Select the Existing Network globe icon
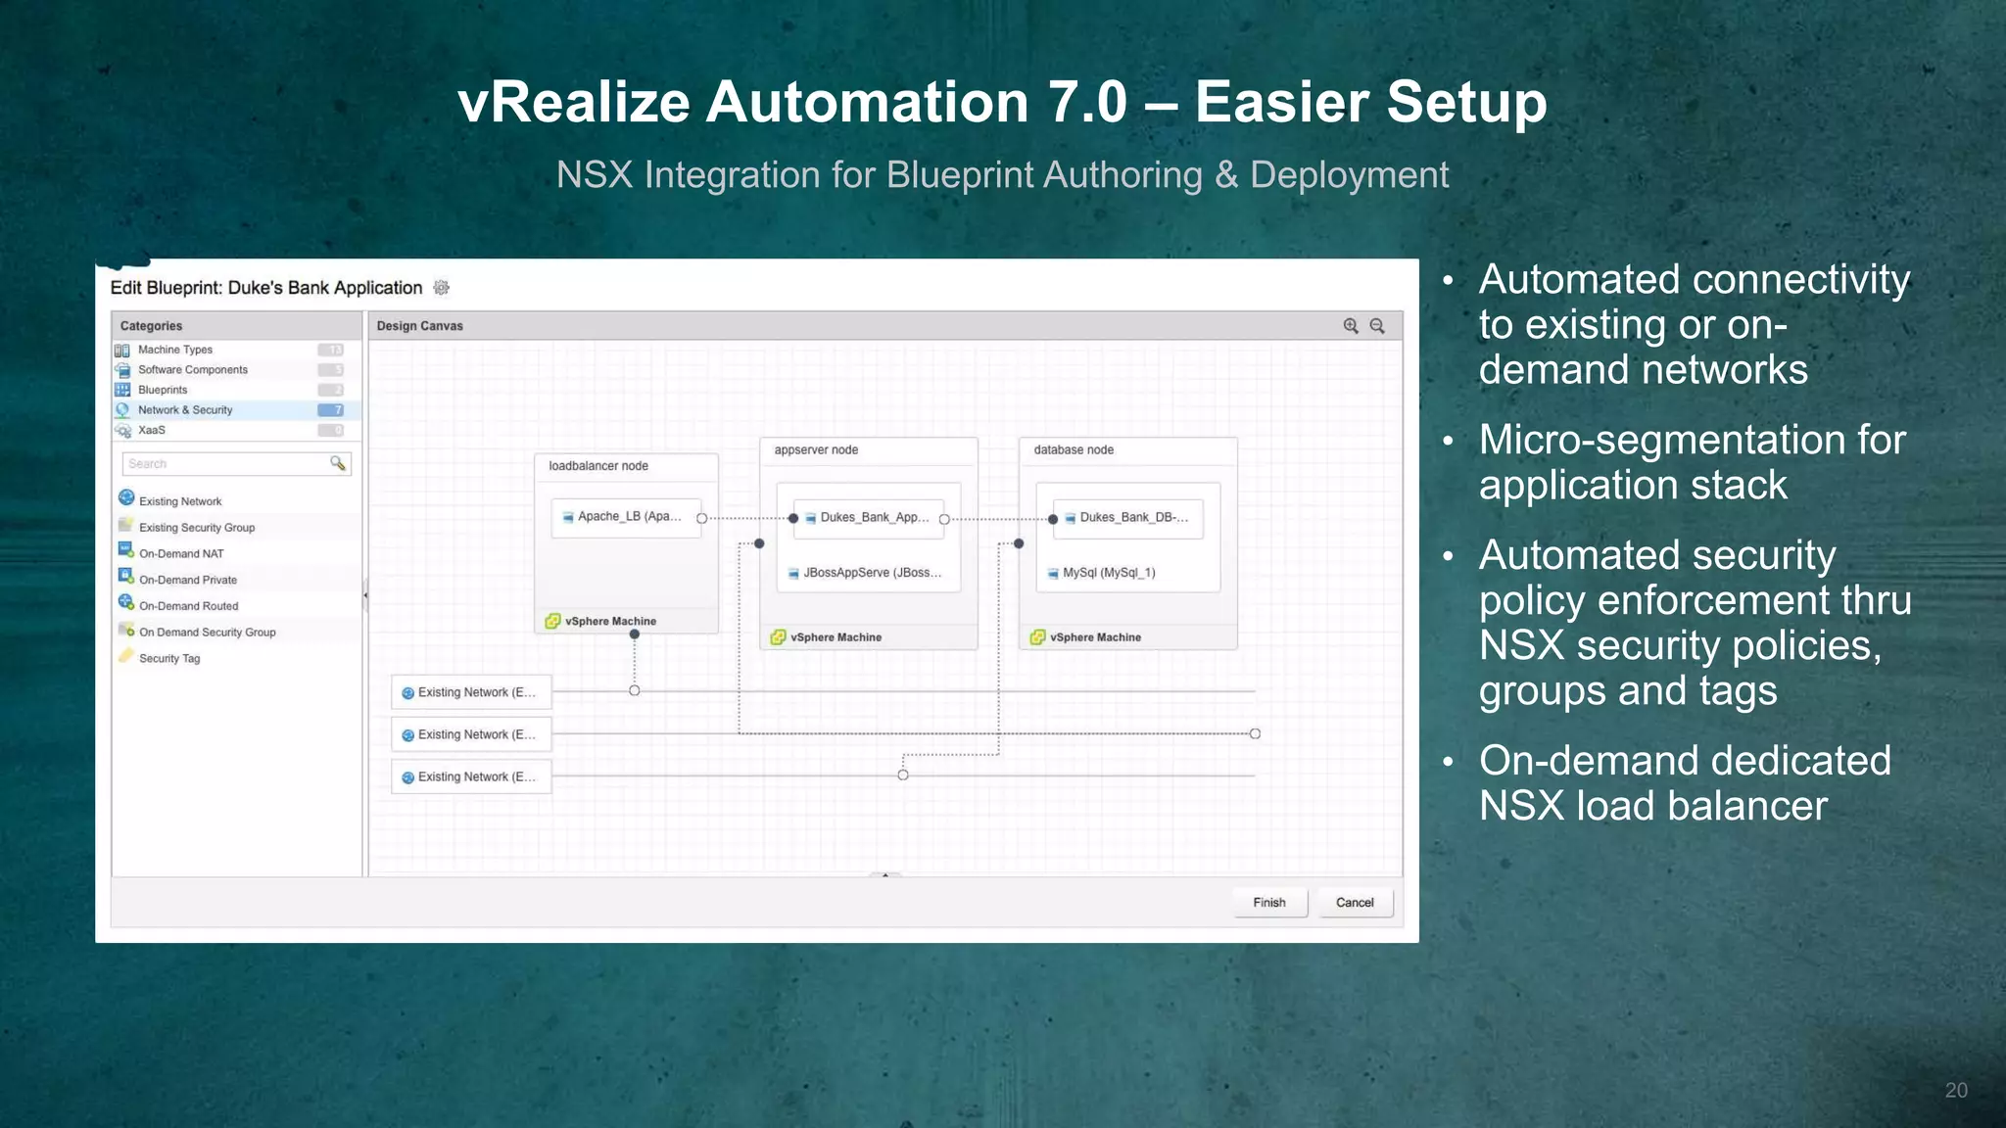This screenshot has width=2006, height=1128. [126, 497]
